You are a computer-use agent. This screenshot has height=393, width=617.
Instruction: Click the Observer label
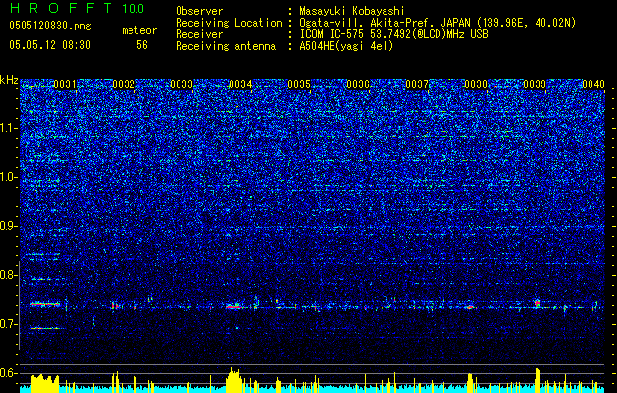coord(199,11)
